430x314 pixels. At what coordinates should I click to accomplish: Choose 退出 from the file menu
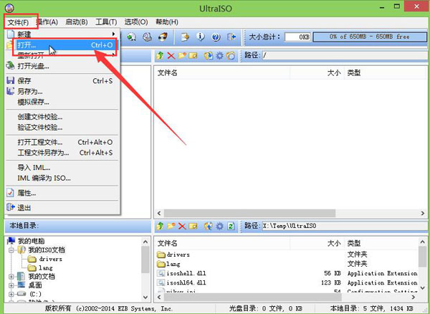(62, 208)
